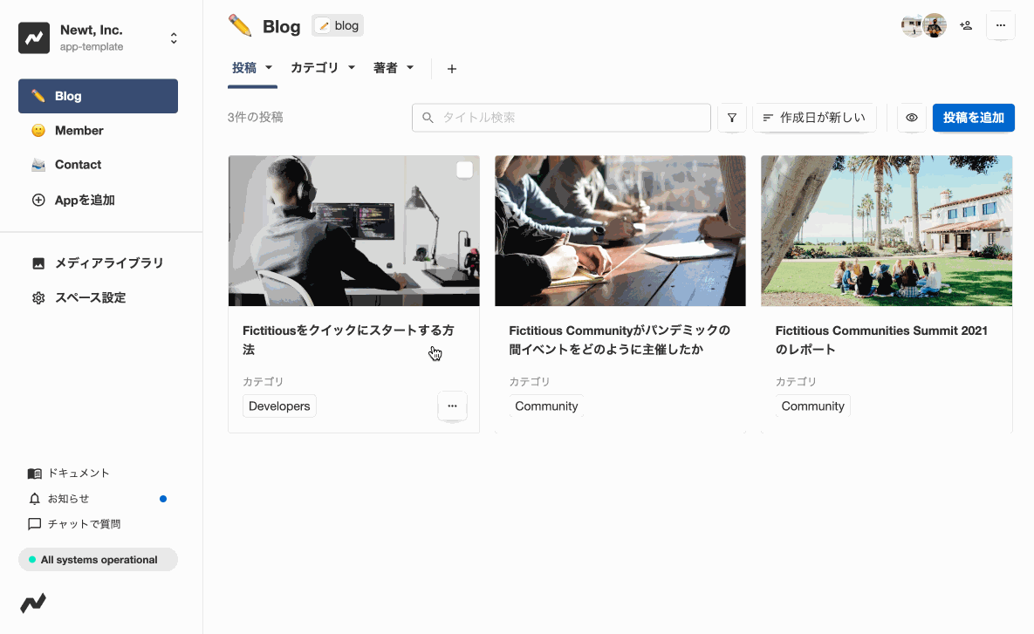This screenshot has height=634, width=1034.
Task: Click the blue 投稿を追加 button
Action: coord(973,117)
